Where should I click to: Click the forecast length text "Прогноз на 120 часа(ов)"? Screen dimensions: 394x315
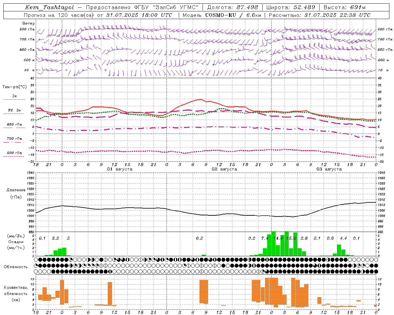(58, 15)
